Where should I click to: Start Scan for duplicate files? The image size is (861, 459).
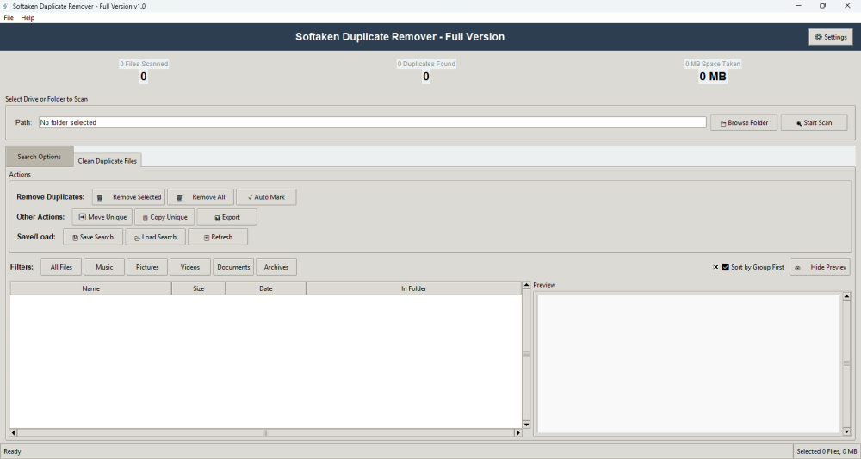[x=814, y=122]
